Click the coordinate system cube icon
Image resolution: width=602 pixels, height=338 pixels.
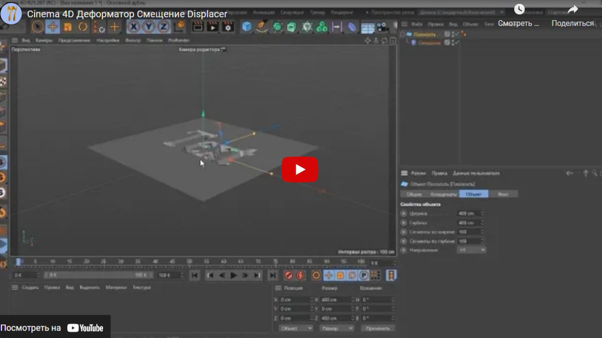tap(179, 27)
